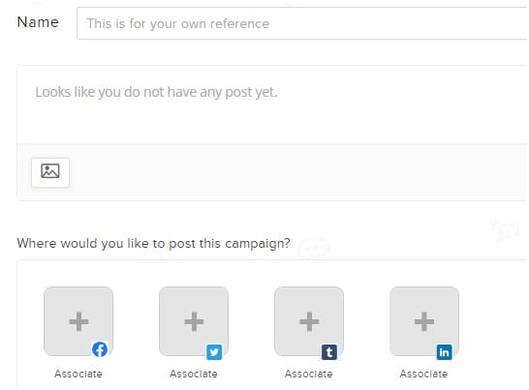Click the 'Where would you like to post' heading
This screenshot has width=529, height=390.
coord(153,243)
